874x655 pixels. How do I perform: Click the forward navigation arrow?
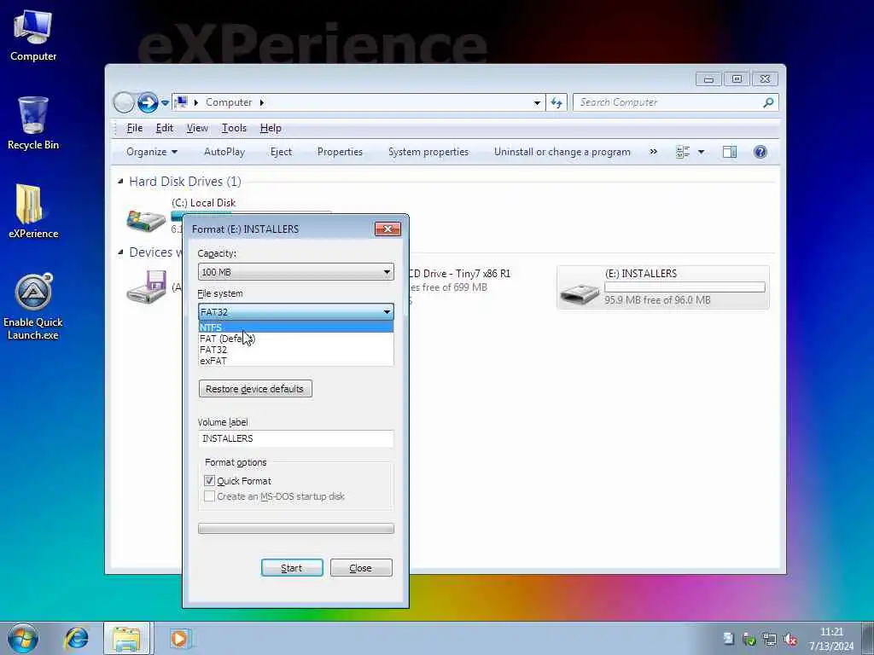(x=148, y=102)
